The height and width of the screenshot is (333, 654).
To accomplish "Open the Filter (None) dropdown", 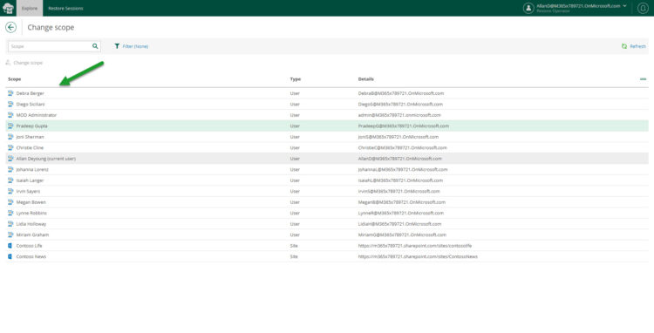I will 131,46.
